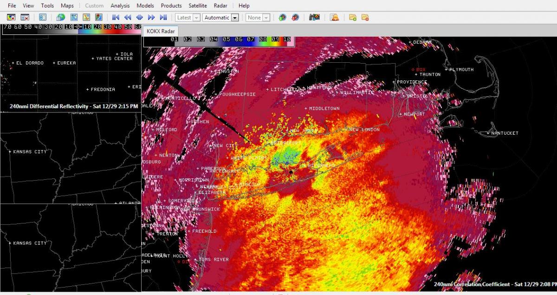
Task: Open the File menu
Action: pyautogui.click(x=12, y=6)
